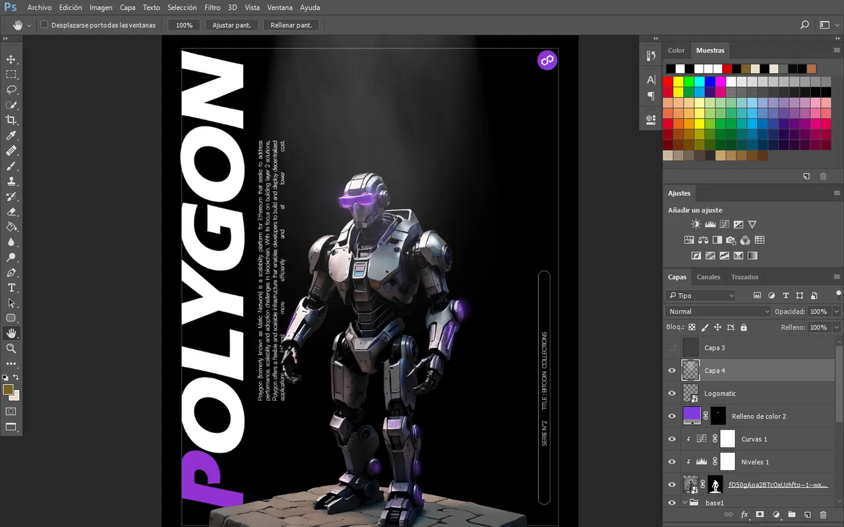
Task: Open the search icon in options bar
Action: point(804,25)
